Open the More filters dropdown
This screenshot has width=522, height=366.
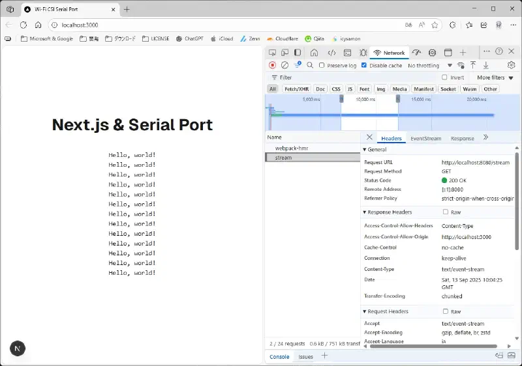point(495,77)
